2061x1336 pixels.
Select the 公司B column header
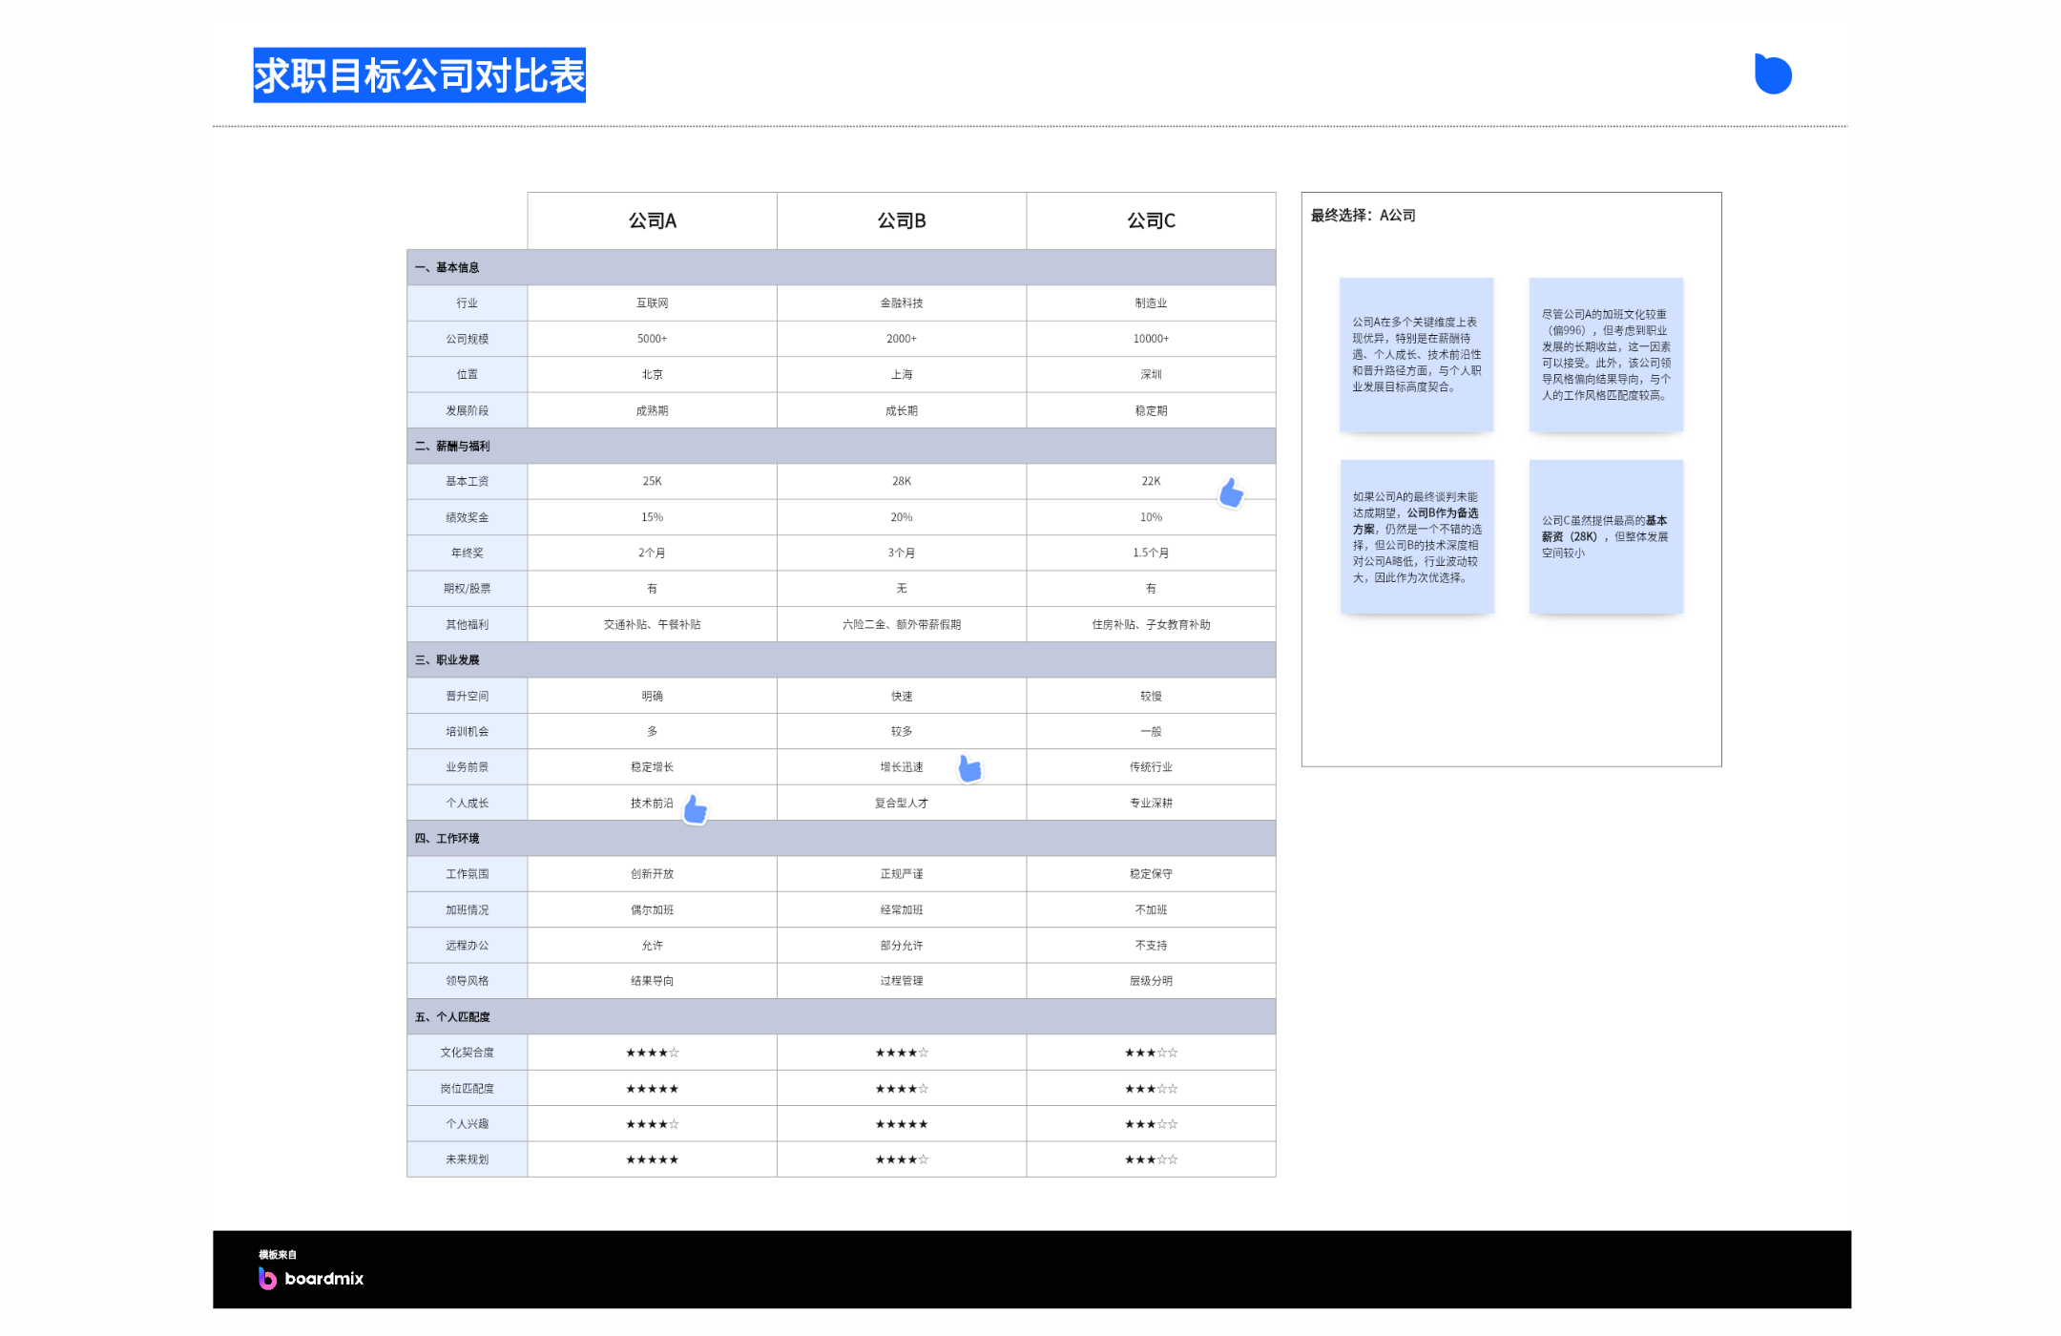(902, 220)
